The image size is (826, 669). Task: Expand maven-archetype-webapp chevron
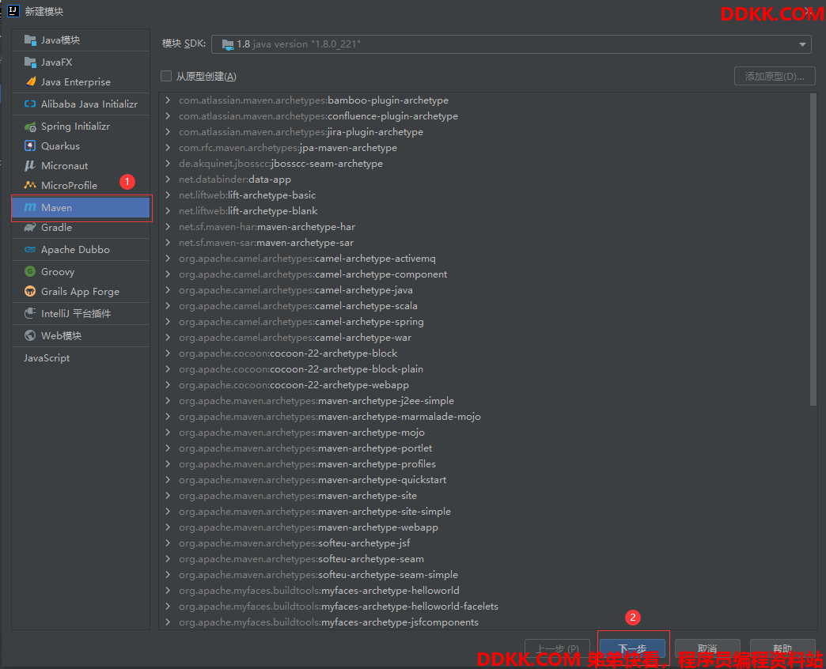click(x=168, y=527)
